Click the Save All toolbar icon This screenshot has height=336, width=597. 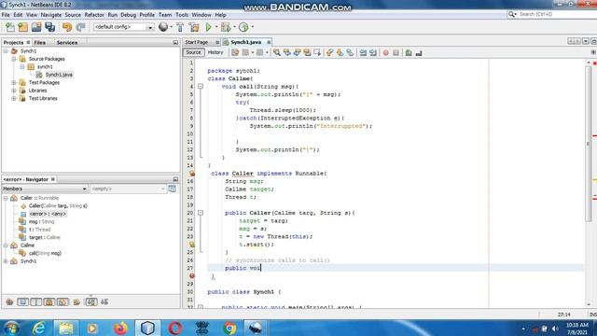click(x=49, y=27)
